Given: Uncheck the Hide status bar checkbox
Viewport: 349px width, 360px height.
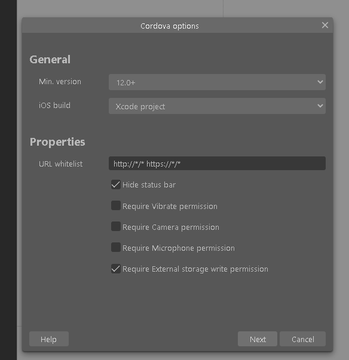Looking at the screenshot, I should tap(116, 184).
